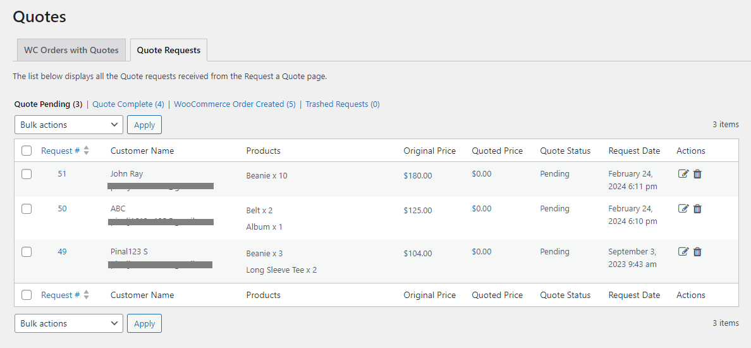Open the top Bulk actions dropdown
The width and height of the screenshot is (751, 348).
[69, 125]
